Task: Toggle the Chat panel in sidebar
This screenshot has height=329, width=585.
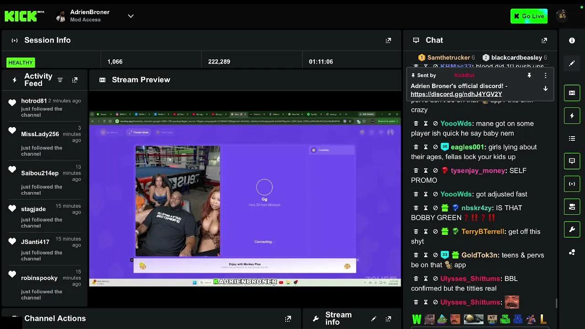Action: pyautogui.click(x=572, y=161)
